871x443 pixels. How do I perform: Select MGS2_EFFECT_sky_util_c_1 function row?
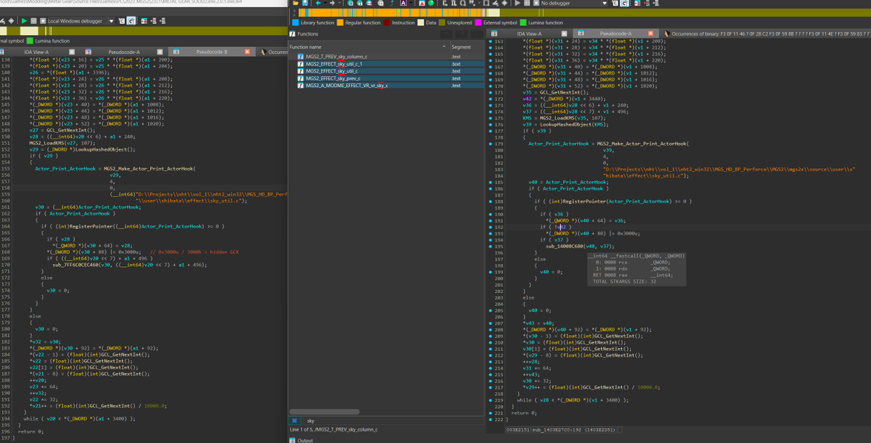(387, 64)
